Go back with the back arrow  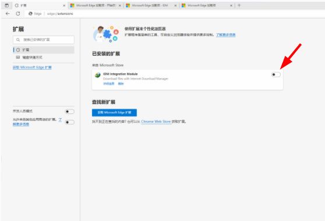[8, 13]
